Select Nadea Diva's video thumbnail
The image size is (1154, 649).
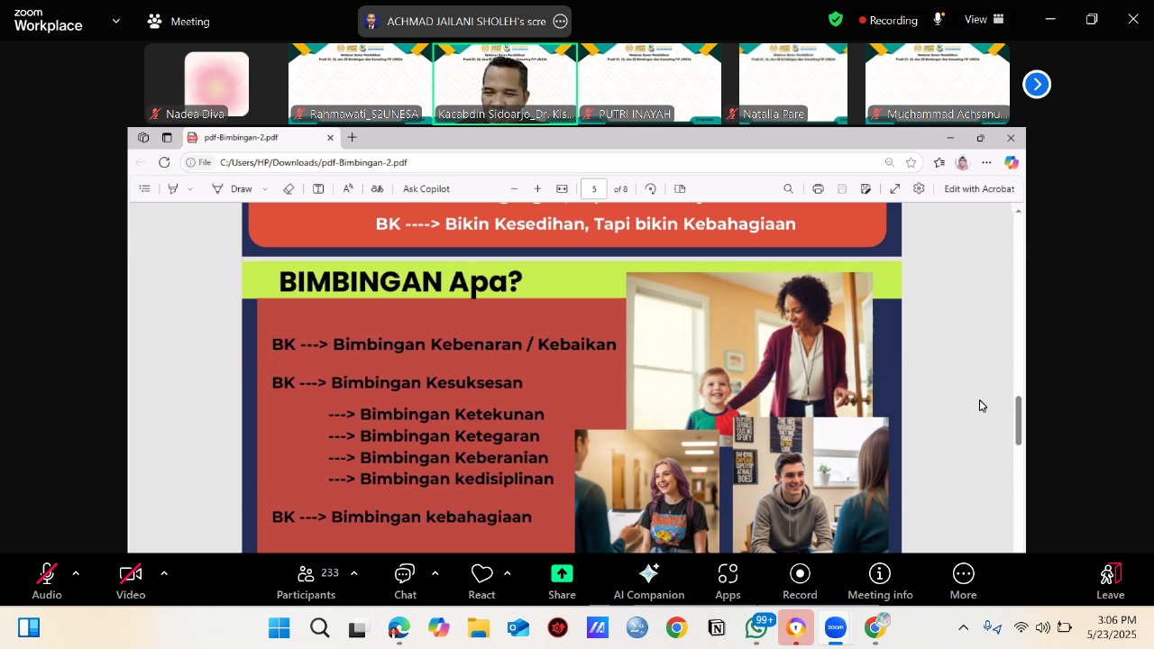(216, 84)
